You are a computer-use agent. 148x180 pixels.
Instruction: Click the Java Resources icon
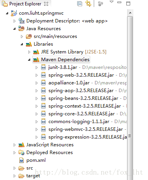21,29
